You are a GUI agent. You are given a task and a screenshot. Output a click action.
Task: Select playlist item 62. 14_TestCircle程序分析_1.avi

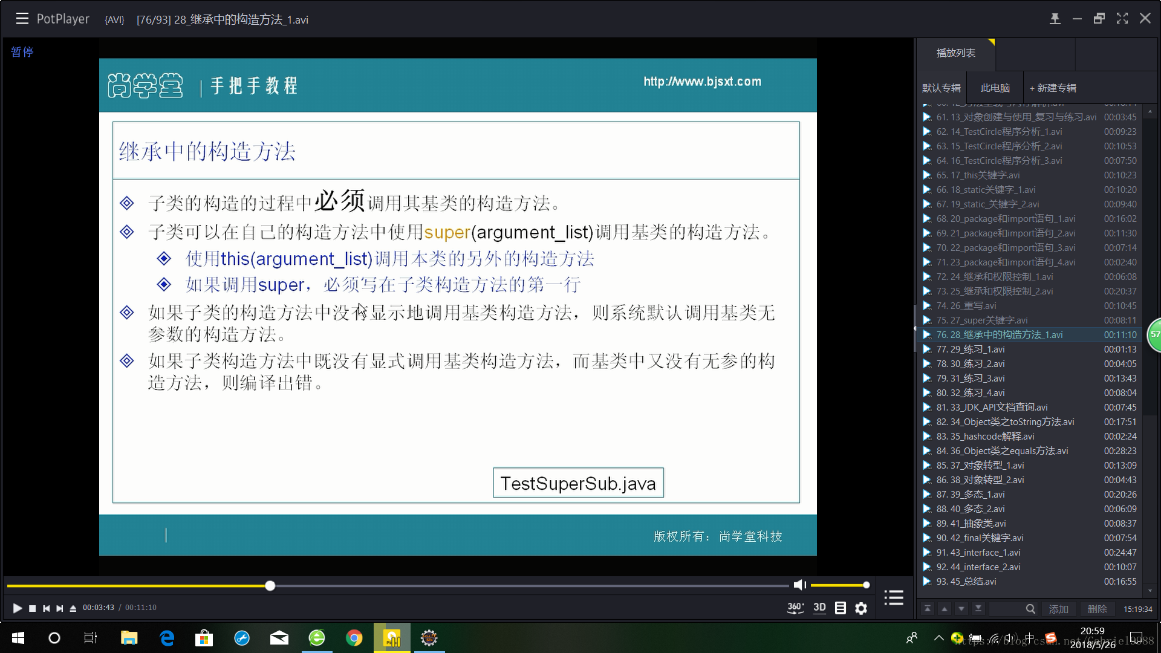click(x=1031, y=132)
